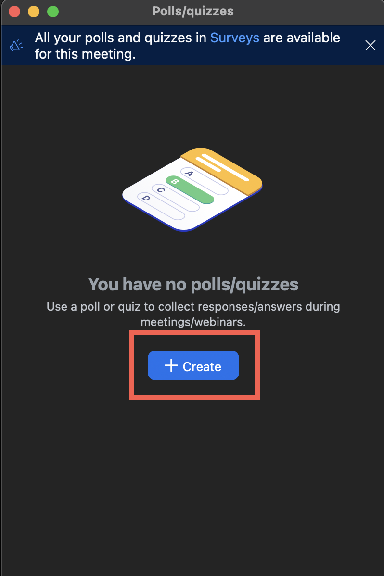
Task: Click inside the red highlight rectangle
Action: (x=193, y=365)
